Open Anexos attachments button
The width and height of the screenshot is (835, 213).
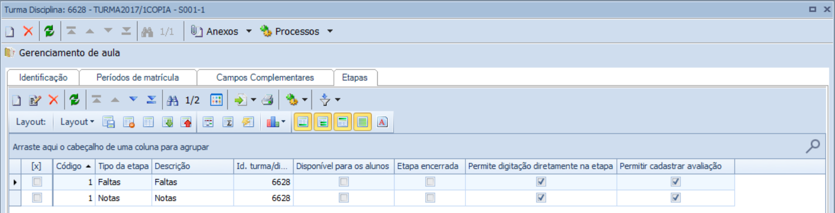coord(215,32)
